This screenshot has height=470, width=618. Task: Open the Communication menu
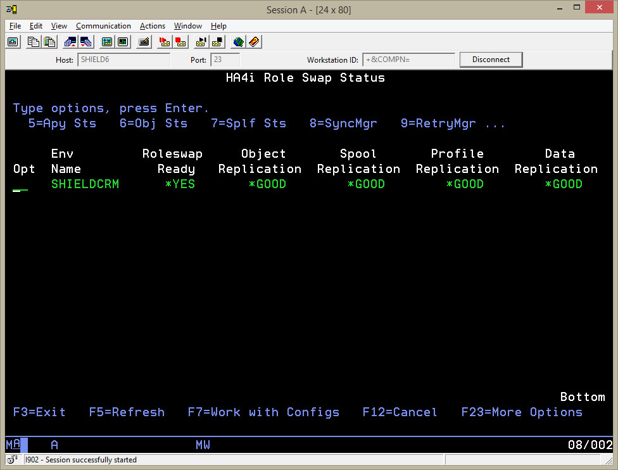103,26
